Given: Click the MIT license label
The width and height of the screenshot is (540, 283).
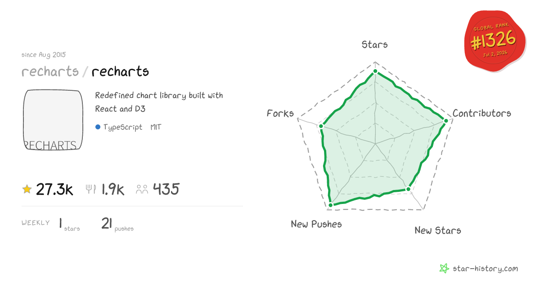Looking at the screenshot, I should (x=156, y=127).
